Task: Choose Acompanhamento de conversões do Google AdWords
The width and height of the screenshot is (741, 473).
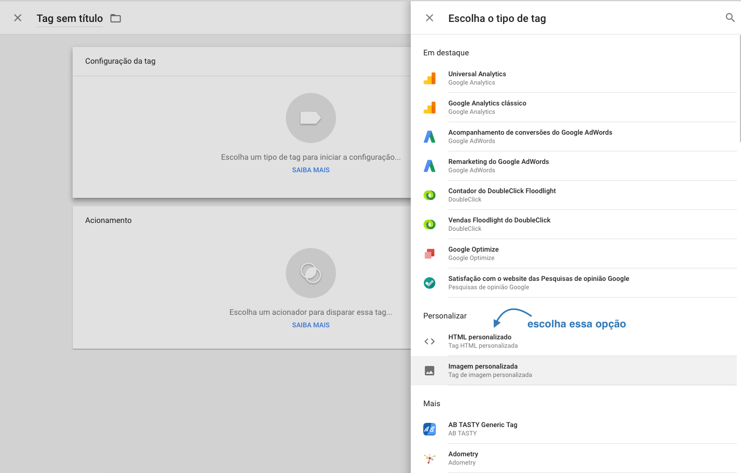Action: tap(574, 137)
